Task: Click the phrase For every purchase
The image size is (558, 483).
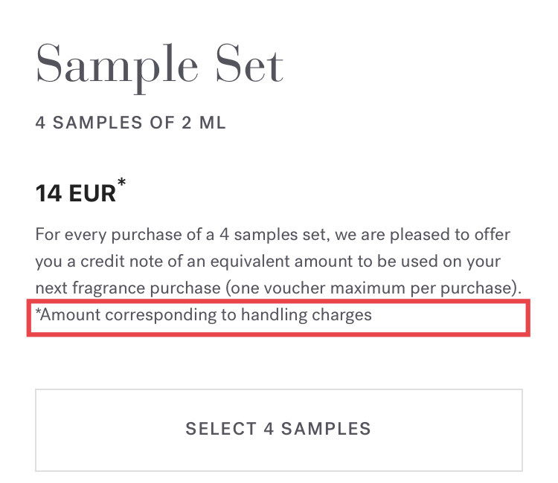Action: click(x=109, y=235)
